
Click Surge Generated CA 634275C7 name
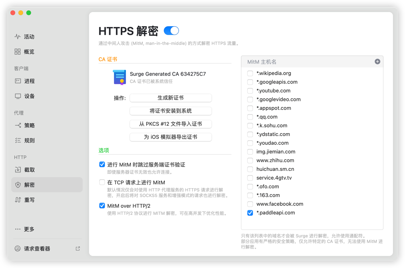pyautogui.click(x=168, y=74)
